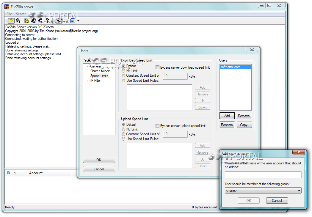Switch to C:\ path display toolbar icon
This screenshot has height=217, width=312.
pos(66,21)
